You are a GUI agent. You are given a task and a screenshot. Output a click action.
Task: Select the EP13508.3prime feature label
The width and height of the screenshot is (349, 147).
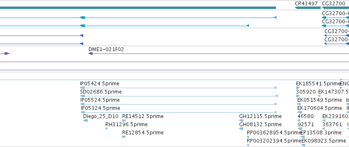point(321,133)
